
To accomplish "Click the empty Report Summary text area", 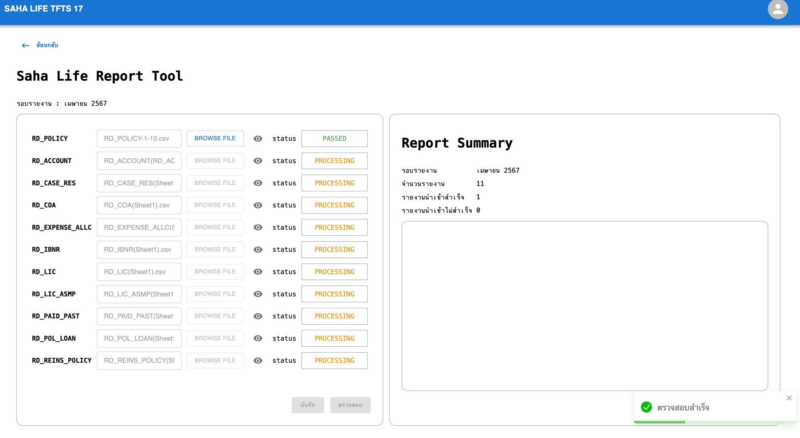I will [584, 305].
